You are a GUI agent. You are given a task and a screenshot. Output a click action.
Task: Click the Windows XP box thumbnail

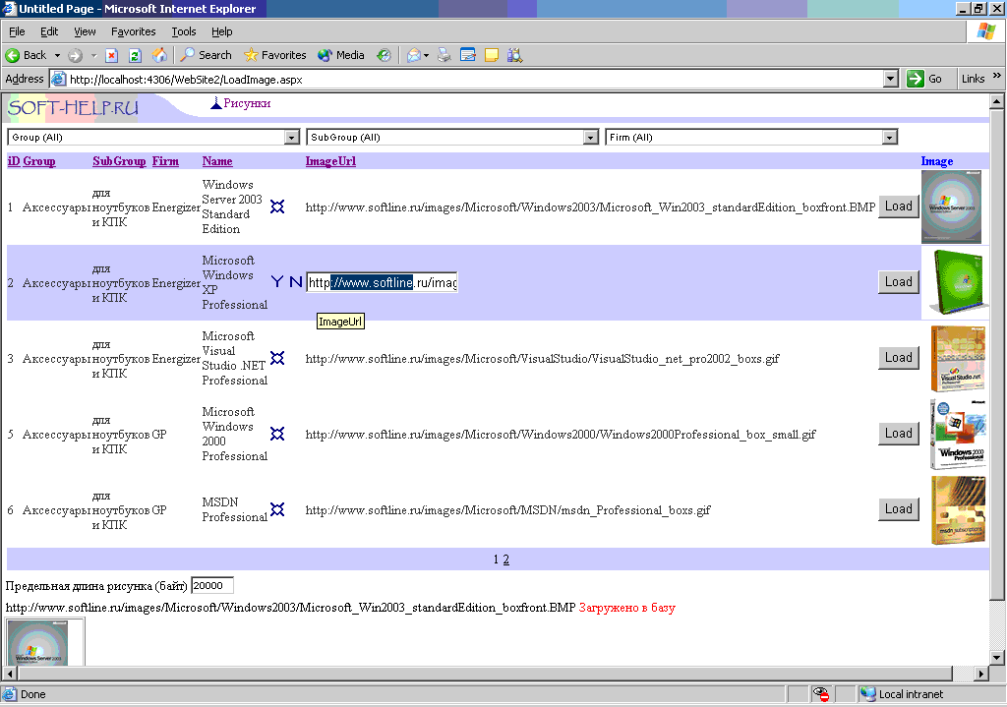[x=958, y=282]
